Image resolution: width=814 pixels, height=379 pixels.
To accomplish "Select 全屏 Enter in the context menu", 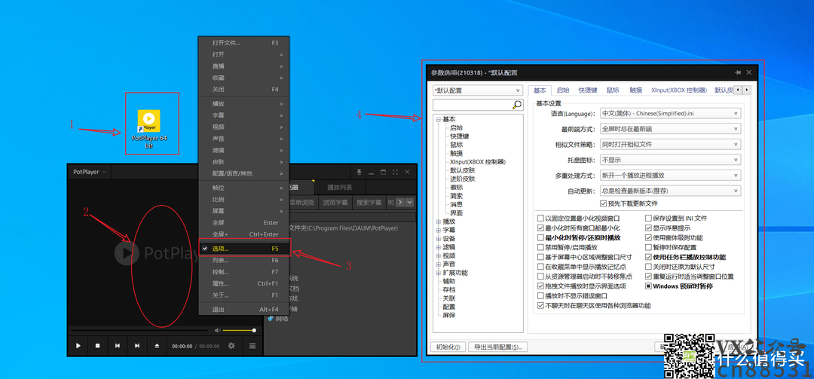I will pos(244,223).
